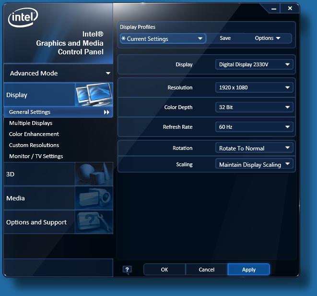Open the Refresh Rate 60 Hz dropdown
317x296 pixels.
254,127
